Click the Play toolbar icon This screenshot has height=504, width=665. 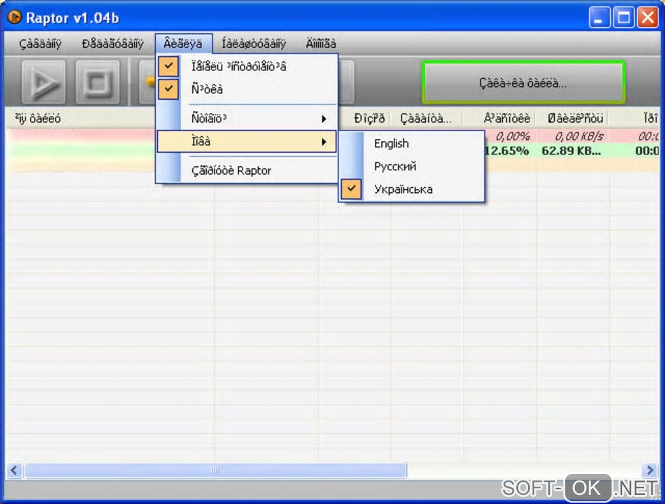click(x=44, y=82)
